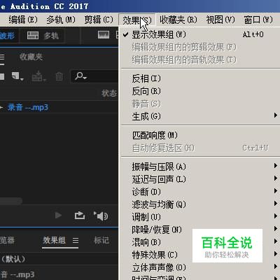Open the 收藏夹 panel tab

point(31,57)
